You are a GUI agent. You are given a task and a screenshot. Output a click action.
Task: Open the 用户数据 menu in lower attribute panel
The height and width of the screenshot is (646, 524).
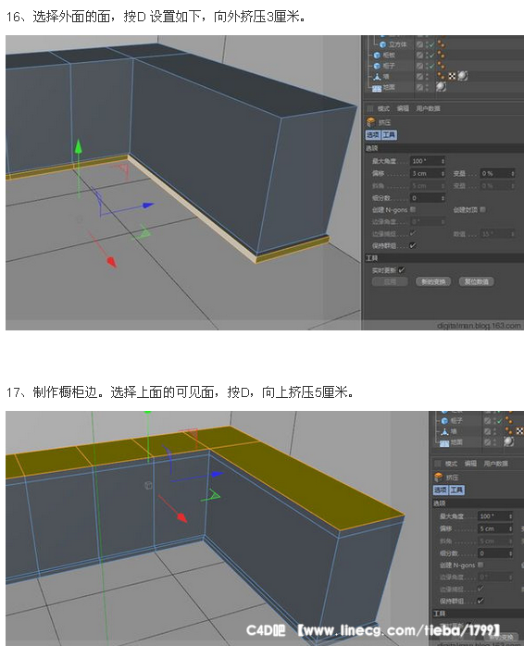tap(495, 464)
